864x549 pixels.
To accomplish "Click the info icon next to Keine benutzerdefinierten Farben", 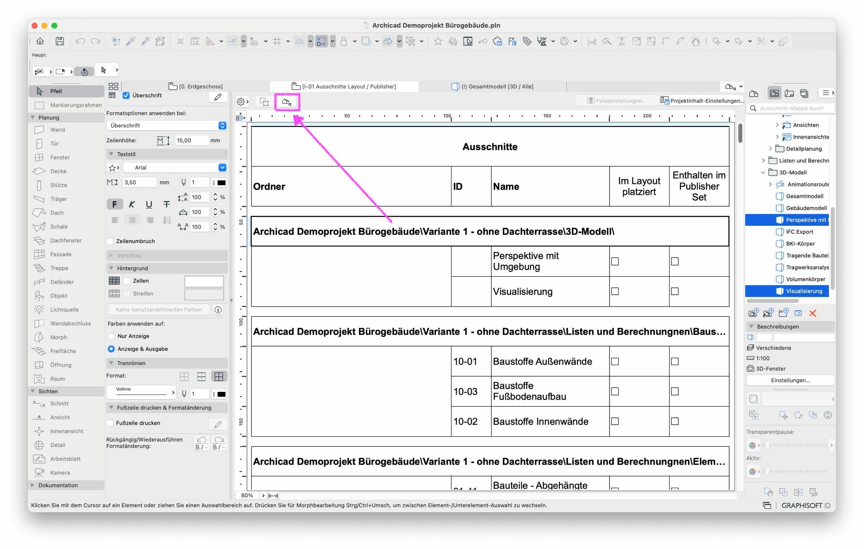I will 218,309.
